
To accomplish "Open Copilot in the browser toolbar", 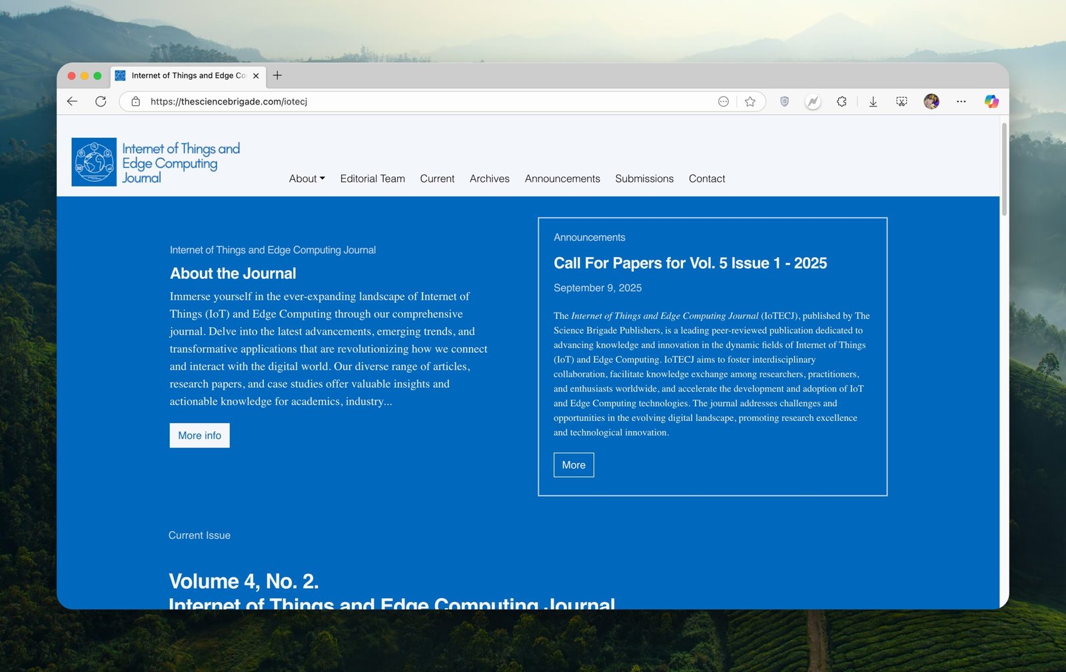I will [991, 101].
